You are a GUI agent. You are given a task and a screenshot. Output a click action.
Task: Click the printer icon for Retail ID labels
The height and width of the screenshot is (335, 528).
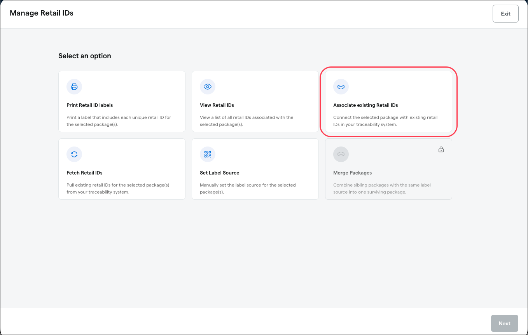[74, 87]
